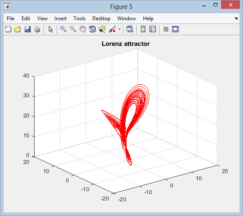The height and width of the screenshot is (216, 243).
Task: Print the figure with printer icon
Action: point(37,29)
